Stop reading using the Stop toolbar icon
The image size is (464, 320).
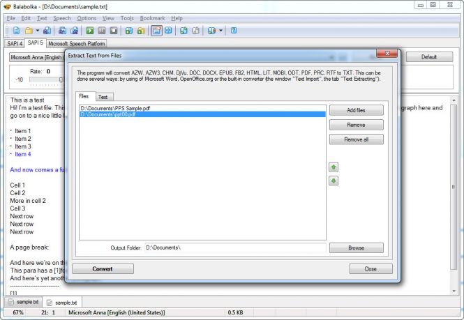tap(113, 31)
